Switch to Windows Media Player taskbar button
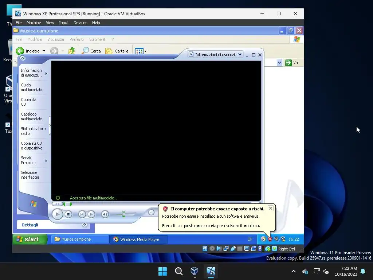Screen dimensions: 373x280 point(138,239)
